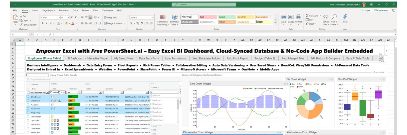Click the Cut scissors icon
The width and height of the screenshot is (407, 135).
click(21, 16)
